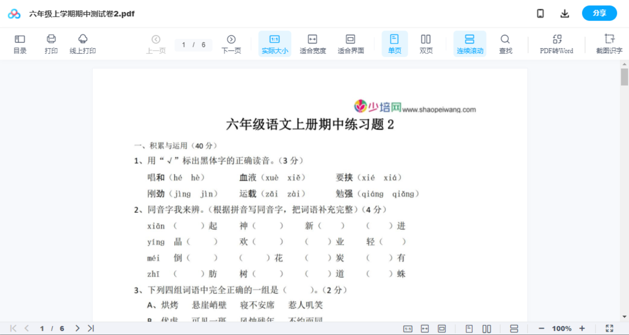
Task: Click the download icon in the title bar
Action: click(564, 13)
